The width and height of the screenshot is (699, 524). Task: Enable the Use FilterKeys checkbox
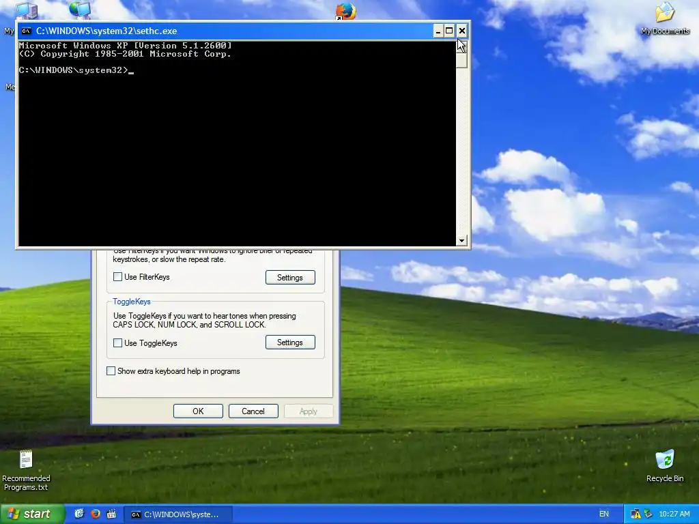point(117,277)
